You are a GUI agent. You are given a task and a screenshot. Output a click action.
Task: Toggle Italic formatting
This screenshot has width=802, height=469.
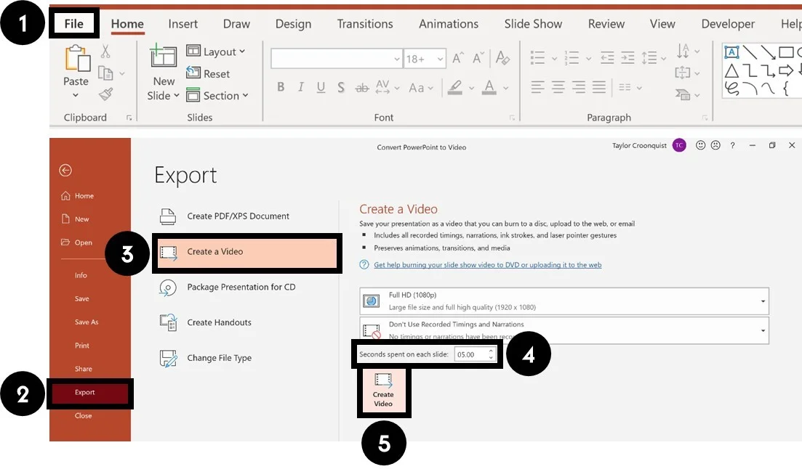[x=301, y=87]
